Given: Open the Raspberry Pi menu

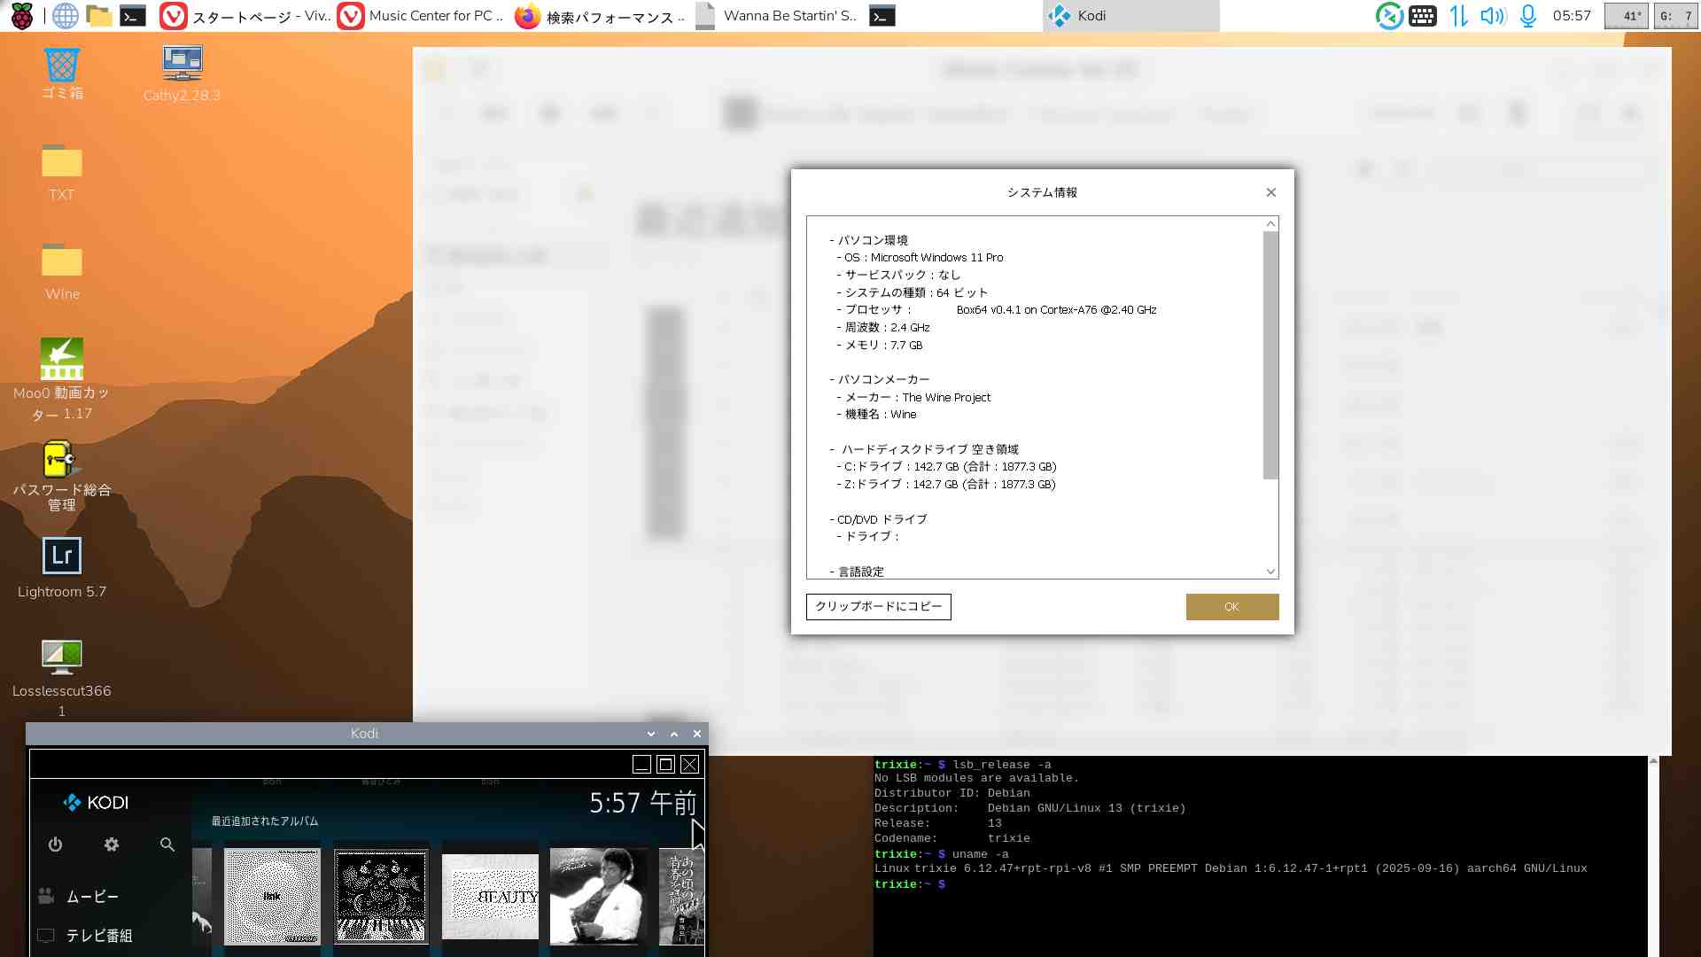Looking at the screenshot, I should point(21,15).
